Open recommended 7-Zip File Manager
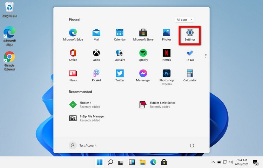Screen dimensions: 263x168 click(87, 118)
